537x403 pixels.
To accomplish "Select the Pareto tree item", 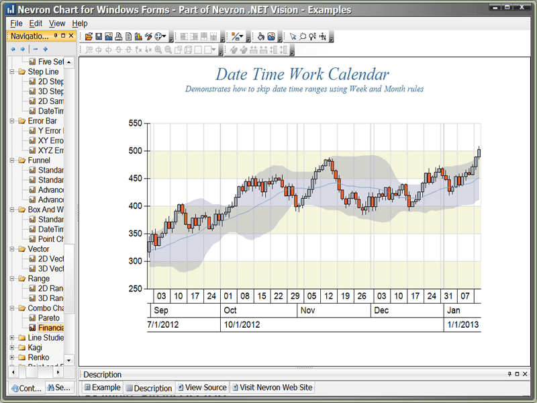I will pyautogui.click(x=48, y=318).
